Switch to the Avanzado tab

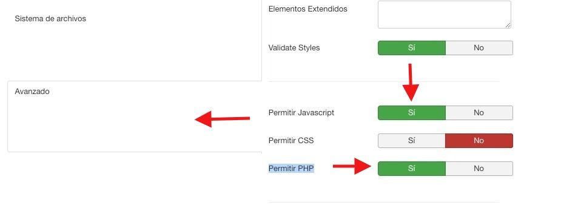point(32,92)
